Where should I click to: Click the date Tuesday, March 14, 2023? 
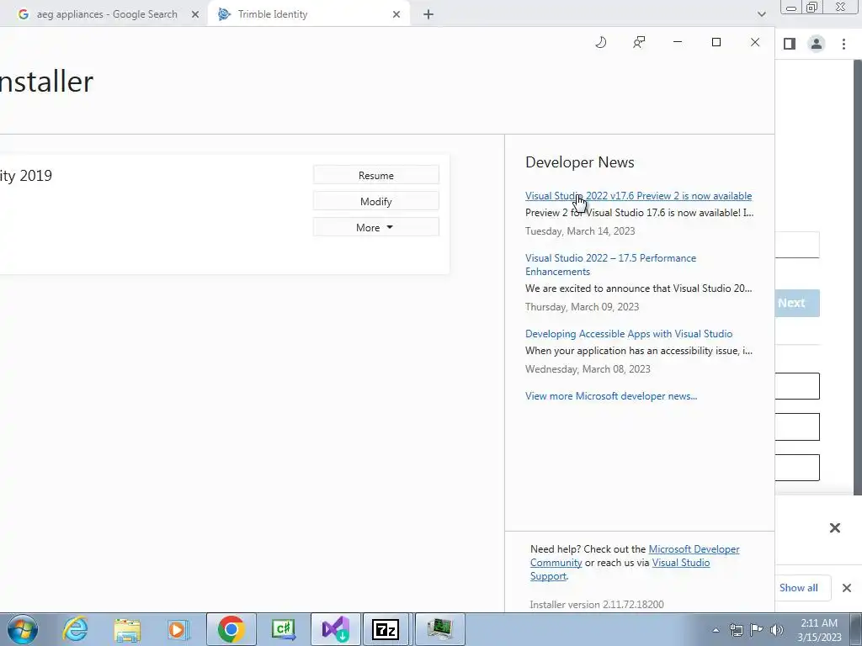pyautogui.click(x=580, y=231)
